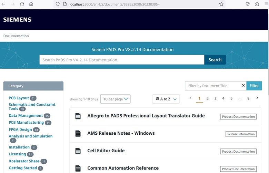
Task: Click the shield tracking protection icon
Action: pyautogui.click(x=58, y=4)
